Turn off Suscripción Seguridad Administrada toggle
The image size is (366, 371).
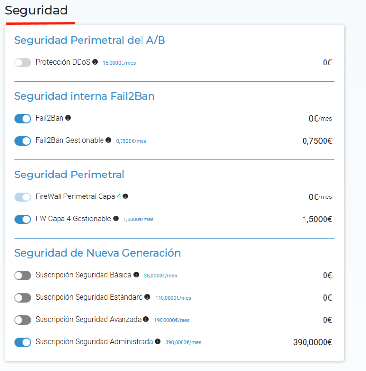22,342
